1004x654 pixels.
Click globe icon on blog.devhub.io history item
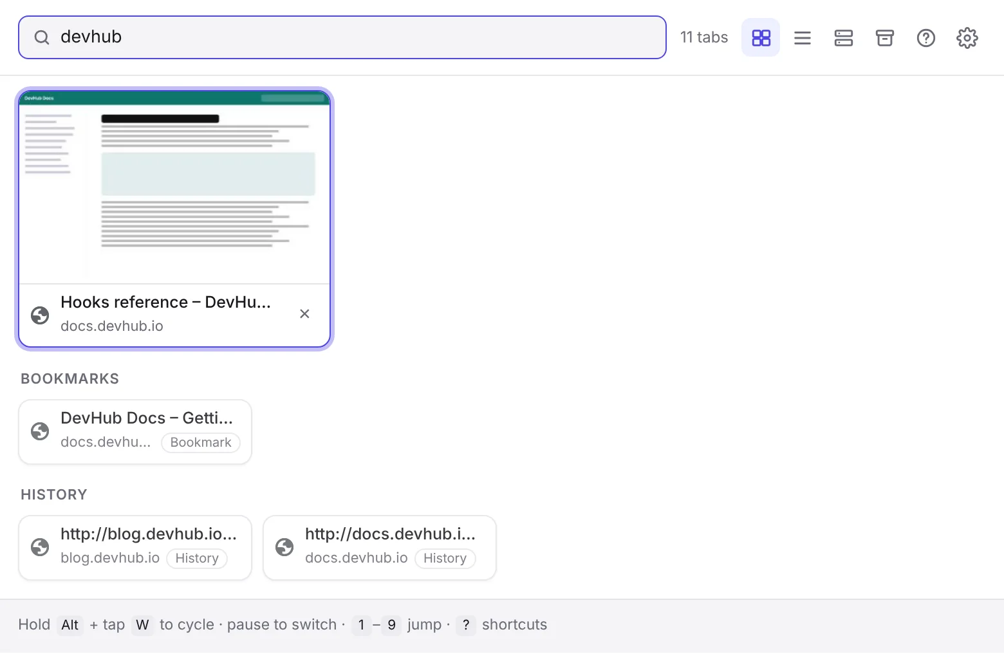40,547
